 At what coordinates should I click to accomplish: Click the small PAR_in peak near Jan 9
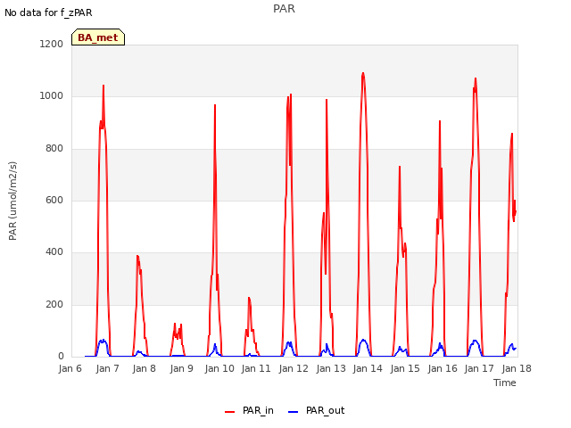[x=175, y=324]
